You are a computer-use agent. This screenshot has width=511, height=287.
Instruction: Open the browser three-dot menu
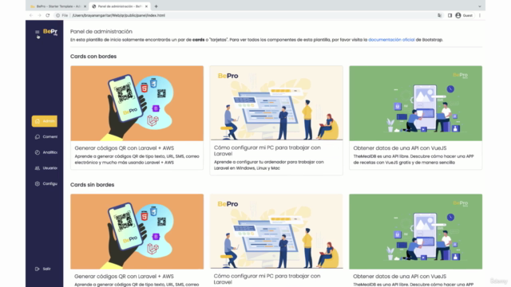pyautogui.click(x=480, y=15)
